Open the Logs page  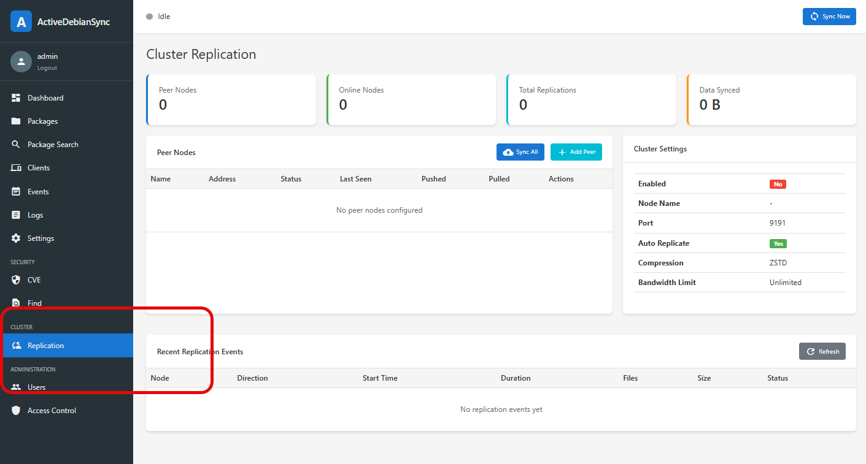pos(35,215)
